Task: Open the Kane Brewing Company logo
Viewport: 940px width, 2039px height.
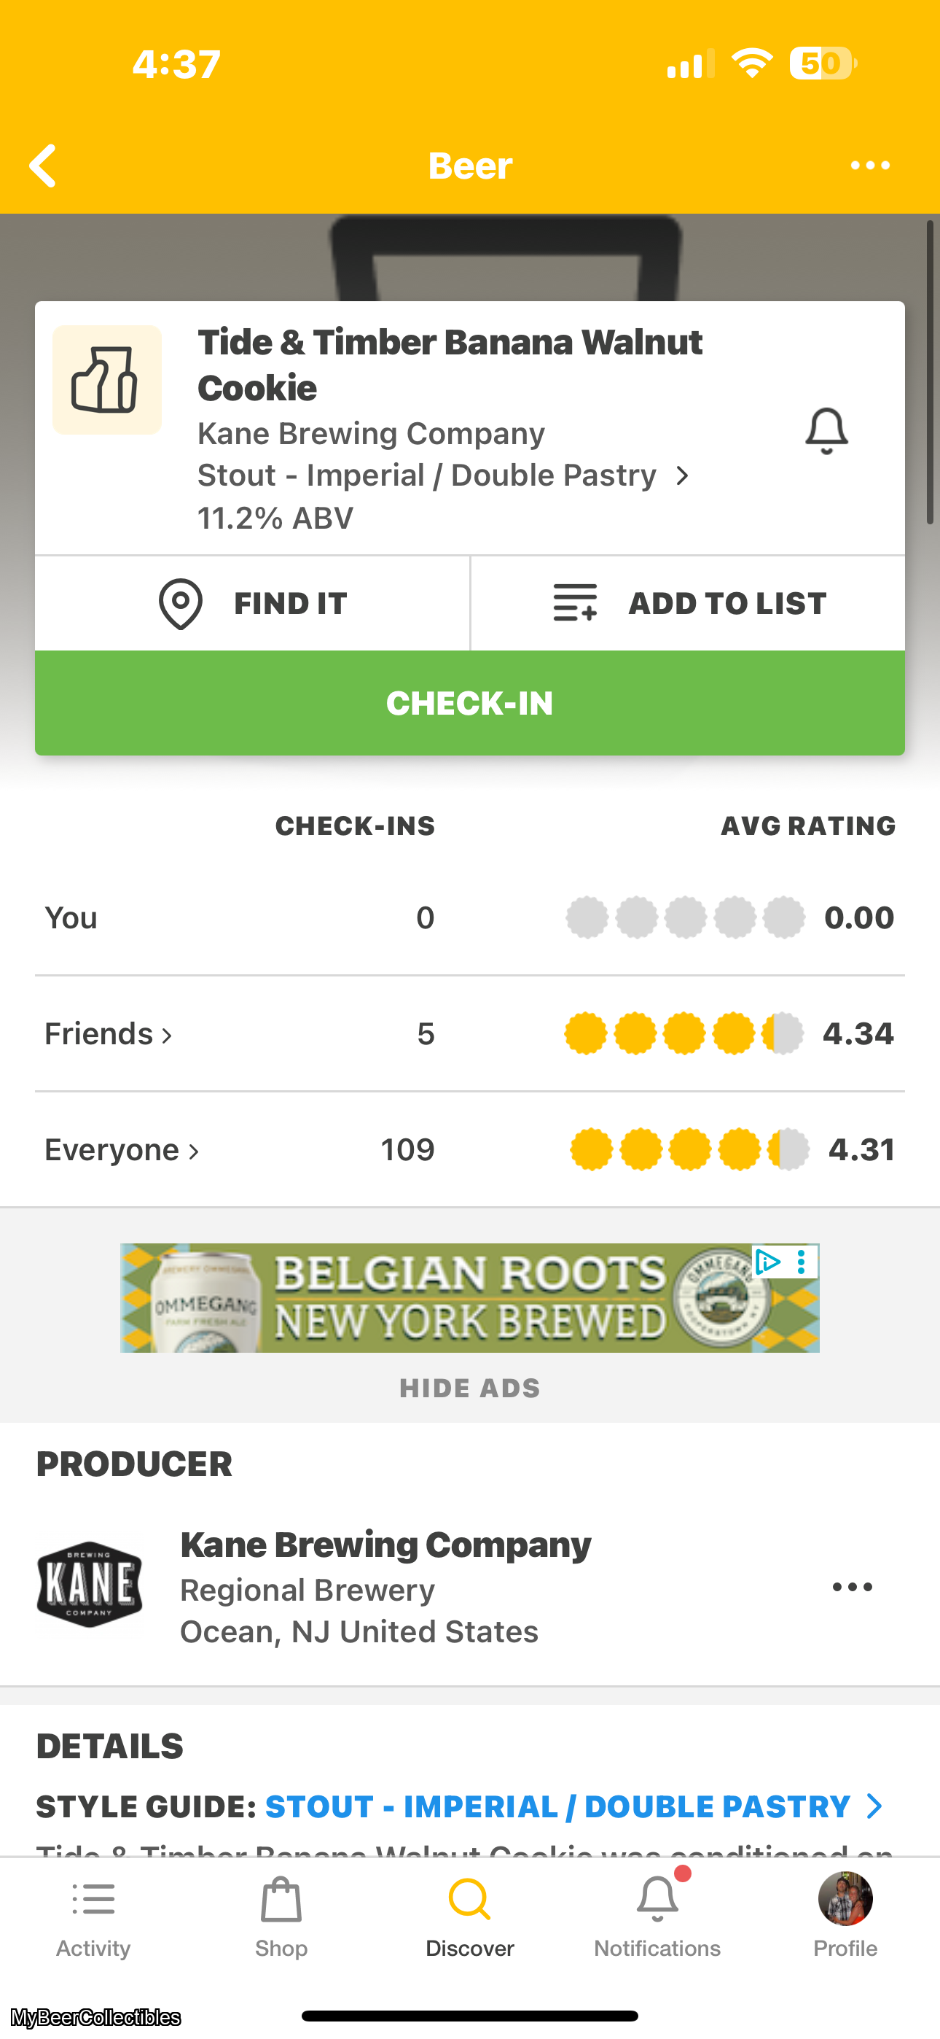Action: pos(90,1585)
